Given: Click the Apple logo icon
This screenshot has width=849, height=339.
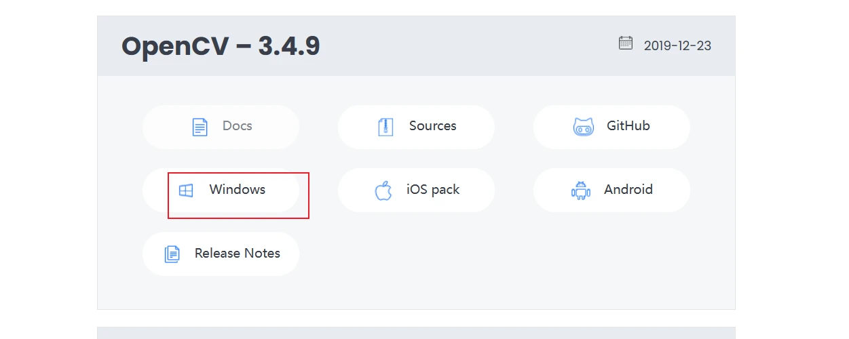Looking at the screenshot, I should pos(383,191).
